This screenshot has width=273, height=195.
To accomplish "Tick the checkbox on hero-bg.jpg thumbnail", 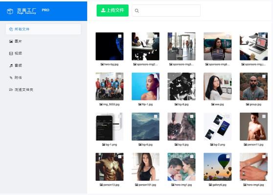I will (120, 36).
